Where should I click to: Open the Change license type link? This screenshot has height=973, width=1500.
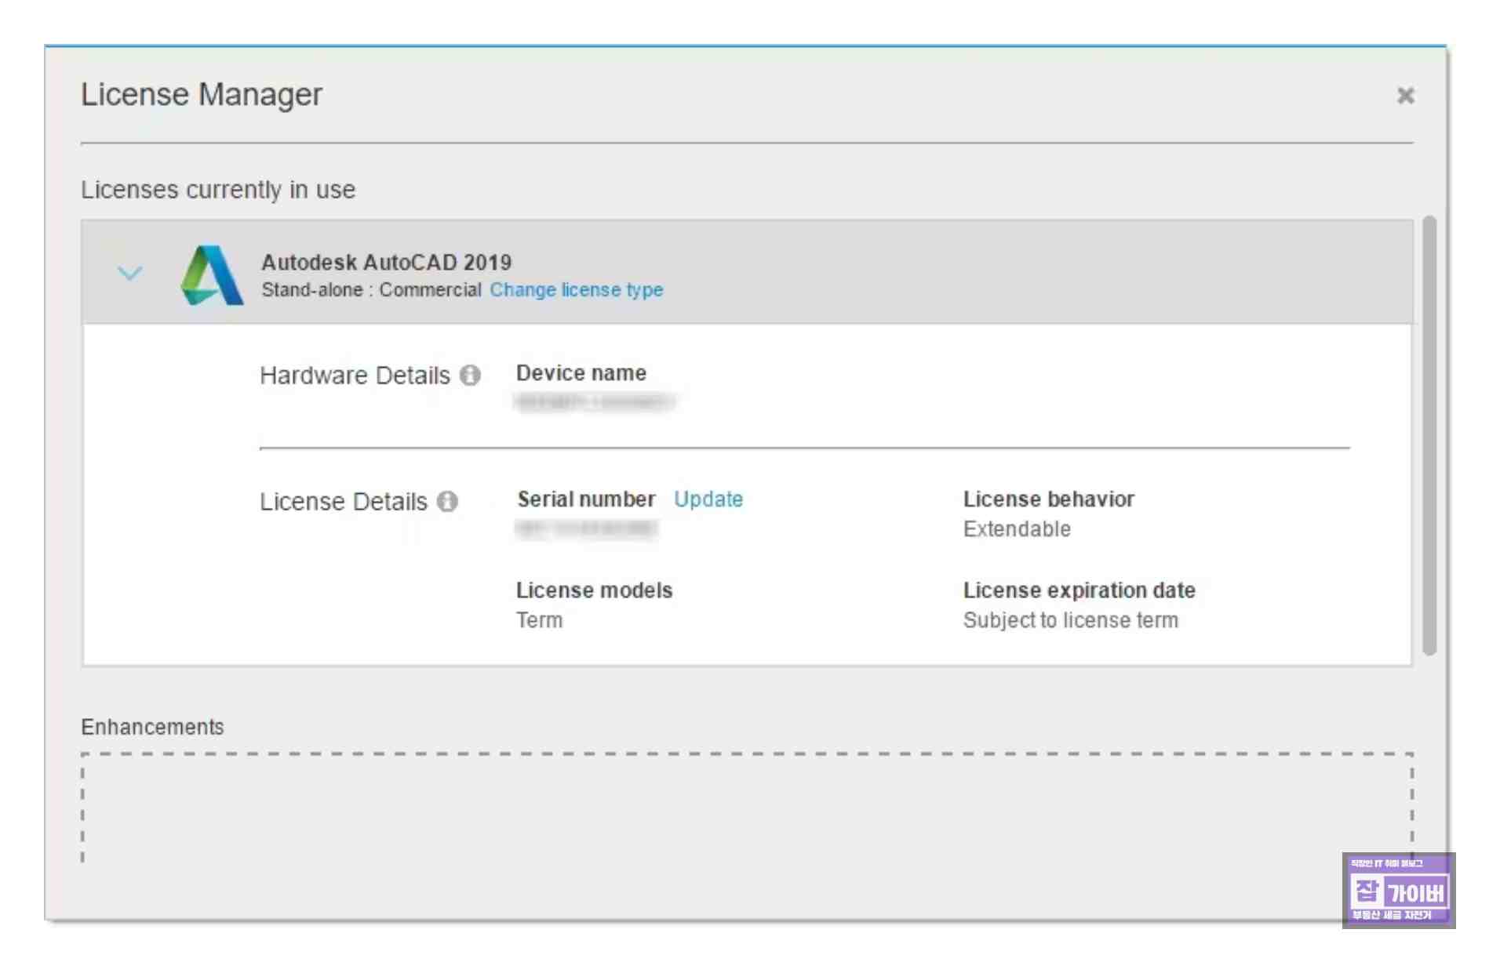(577, 290)
